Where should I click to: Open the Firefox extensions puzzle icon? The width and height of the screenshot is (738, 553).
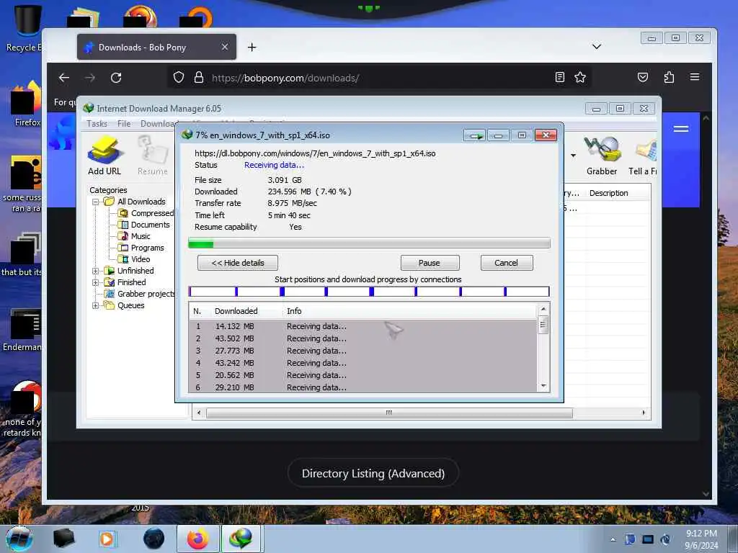pyautogui.click(x=669, y=77)
